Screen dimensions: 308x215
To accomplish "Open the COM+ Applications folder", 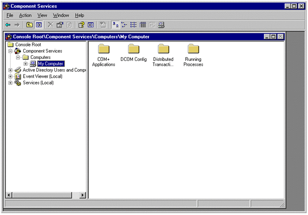I will point(103,49).
